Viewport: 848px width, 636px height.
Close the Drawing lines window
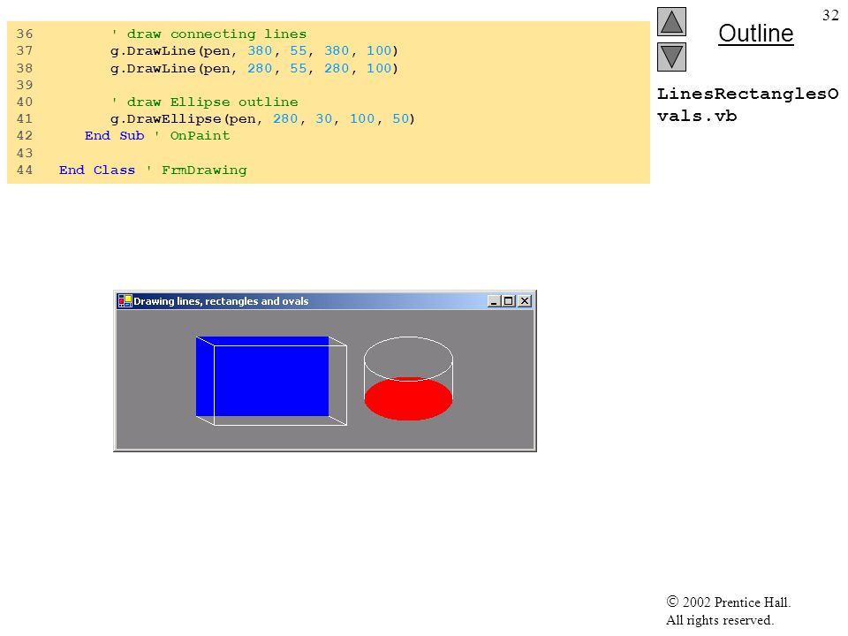pos(525,301)
